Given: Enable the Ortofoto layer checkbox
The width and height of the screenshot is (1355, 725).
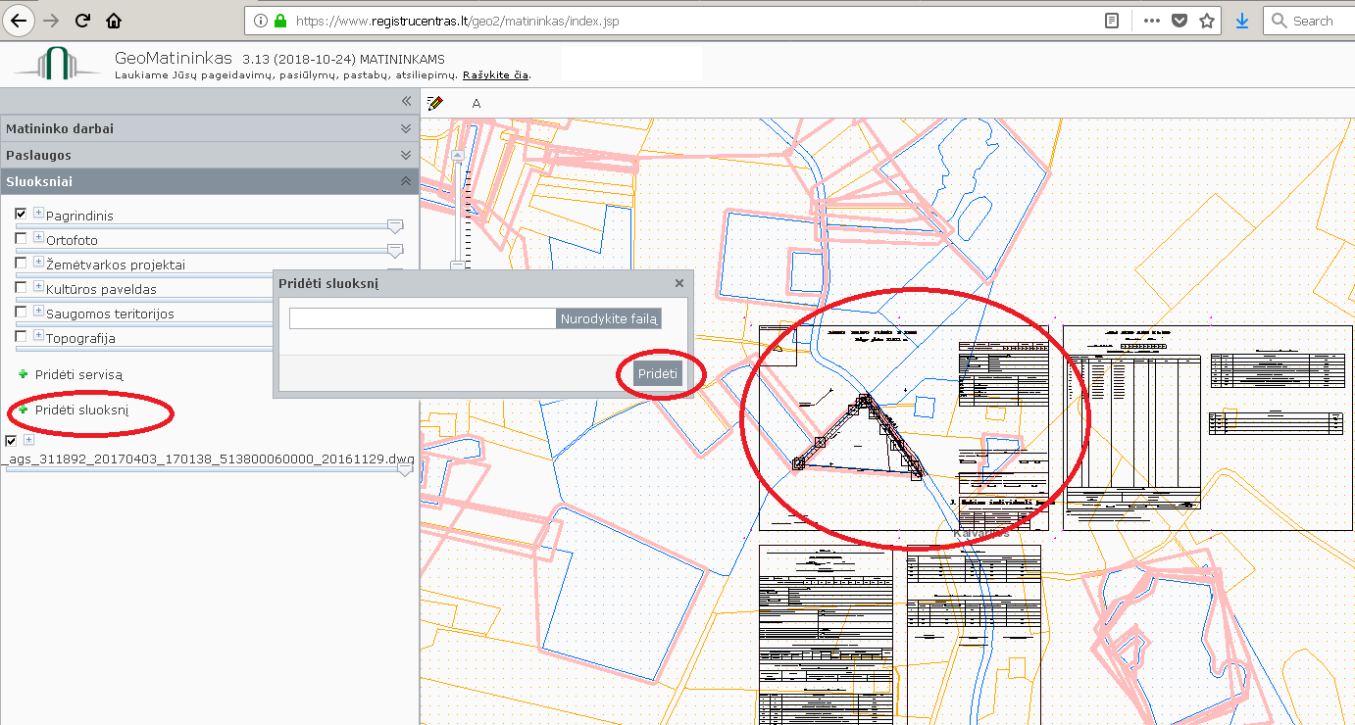Looking at the screenshot, I should point(22,238).
